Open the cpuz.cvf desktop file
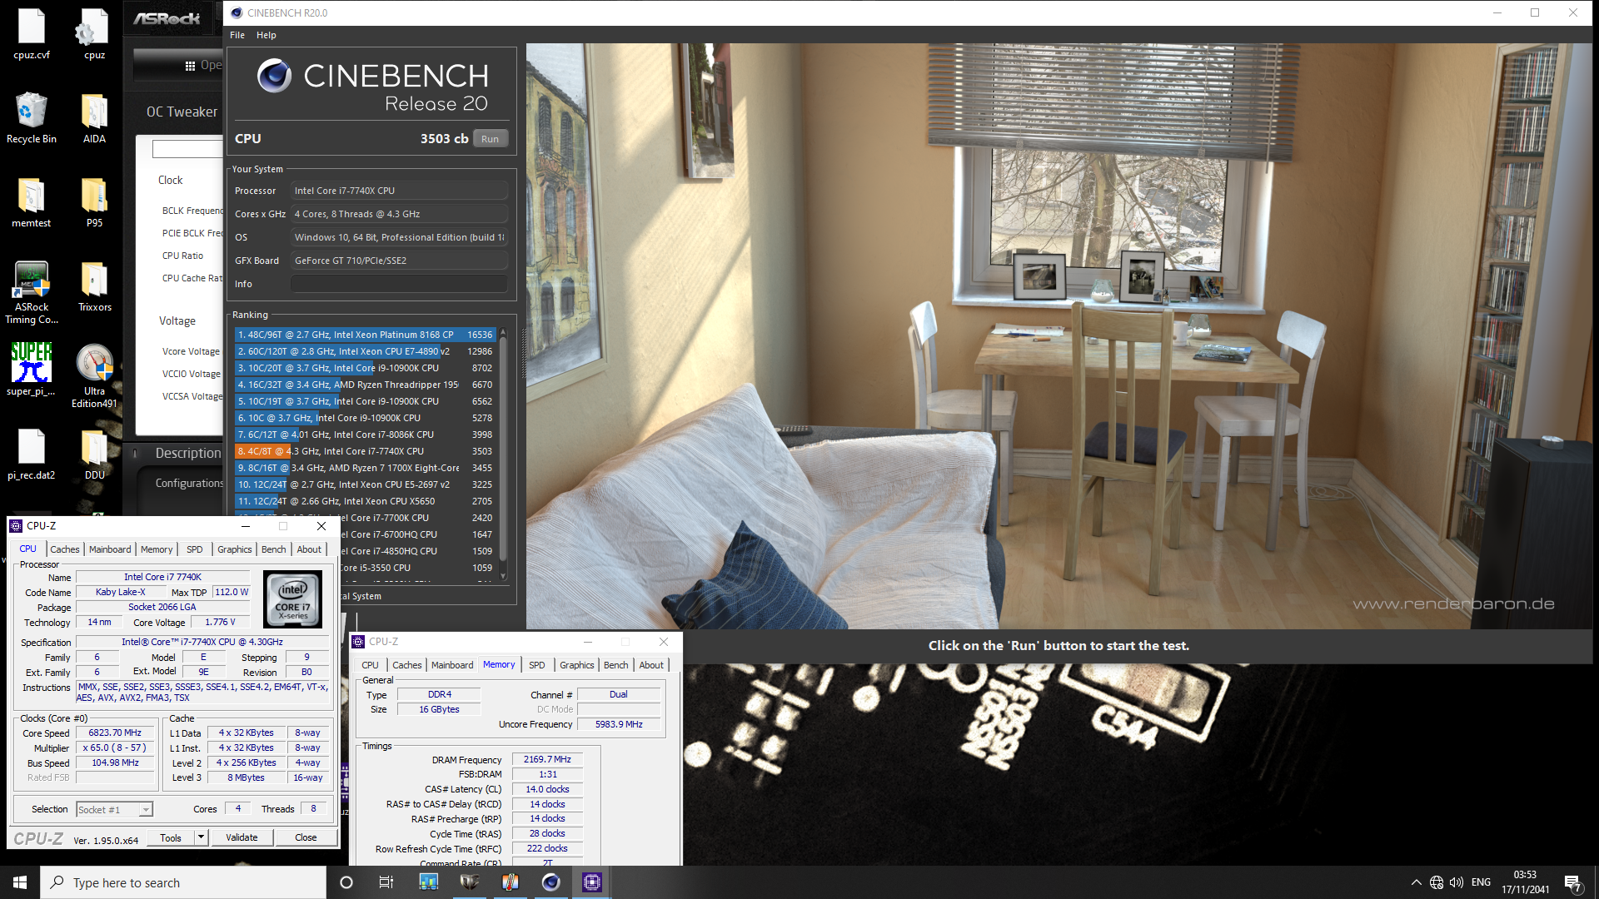Screen dimensions: 1599x899 coord(32,33)
